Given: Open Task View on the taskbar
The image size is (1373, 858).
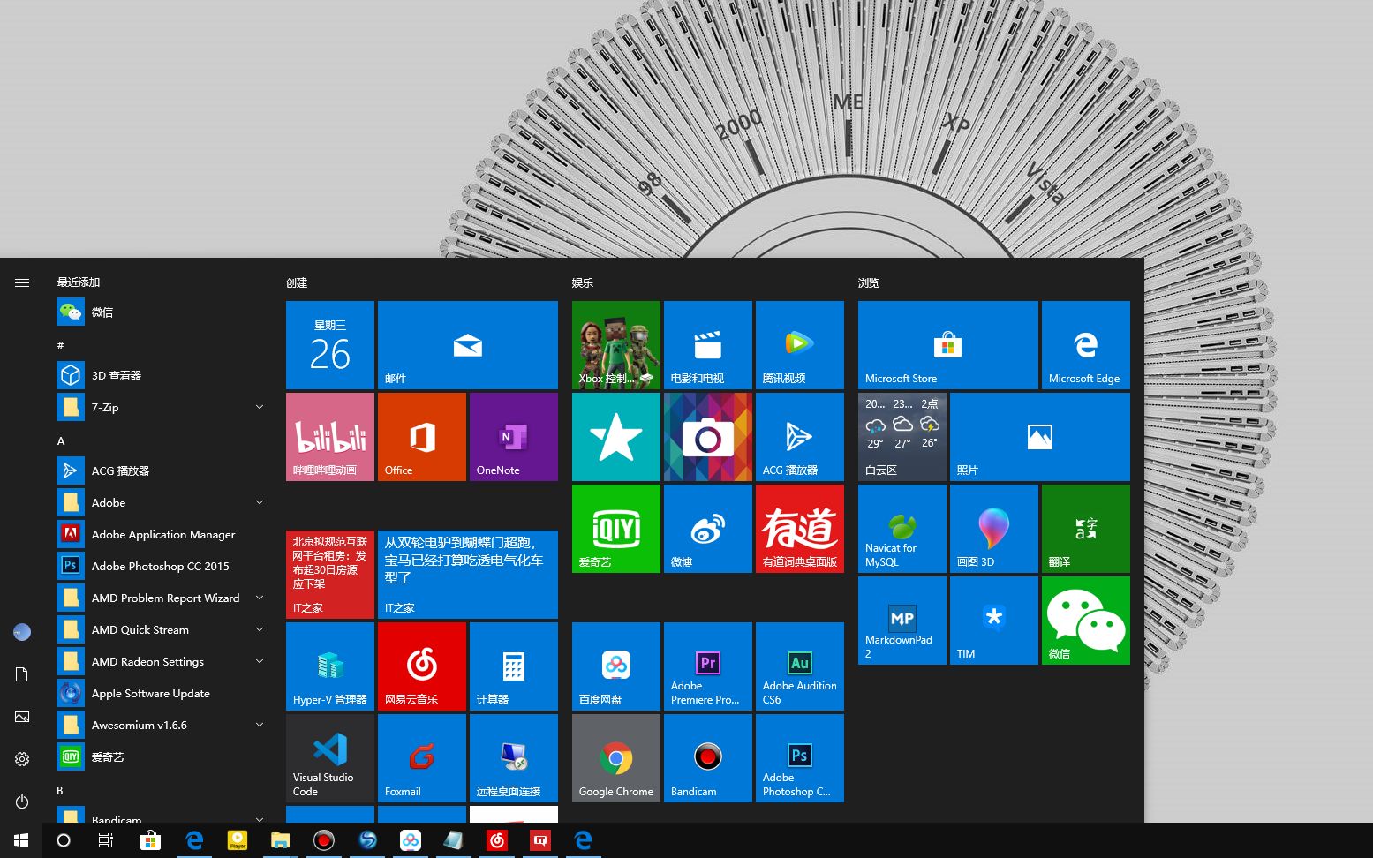Looking at the screenshot, I should point(106,840).
